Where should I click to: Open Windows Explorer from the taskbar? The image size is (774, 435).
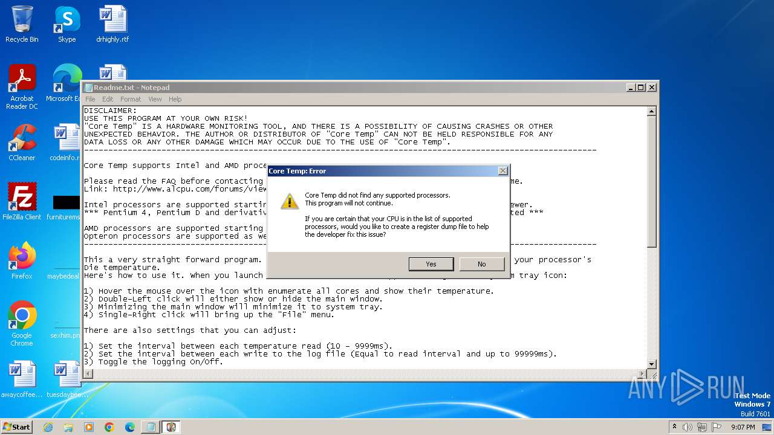(68, 427)
